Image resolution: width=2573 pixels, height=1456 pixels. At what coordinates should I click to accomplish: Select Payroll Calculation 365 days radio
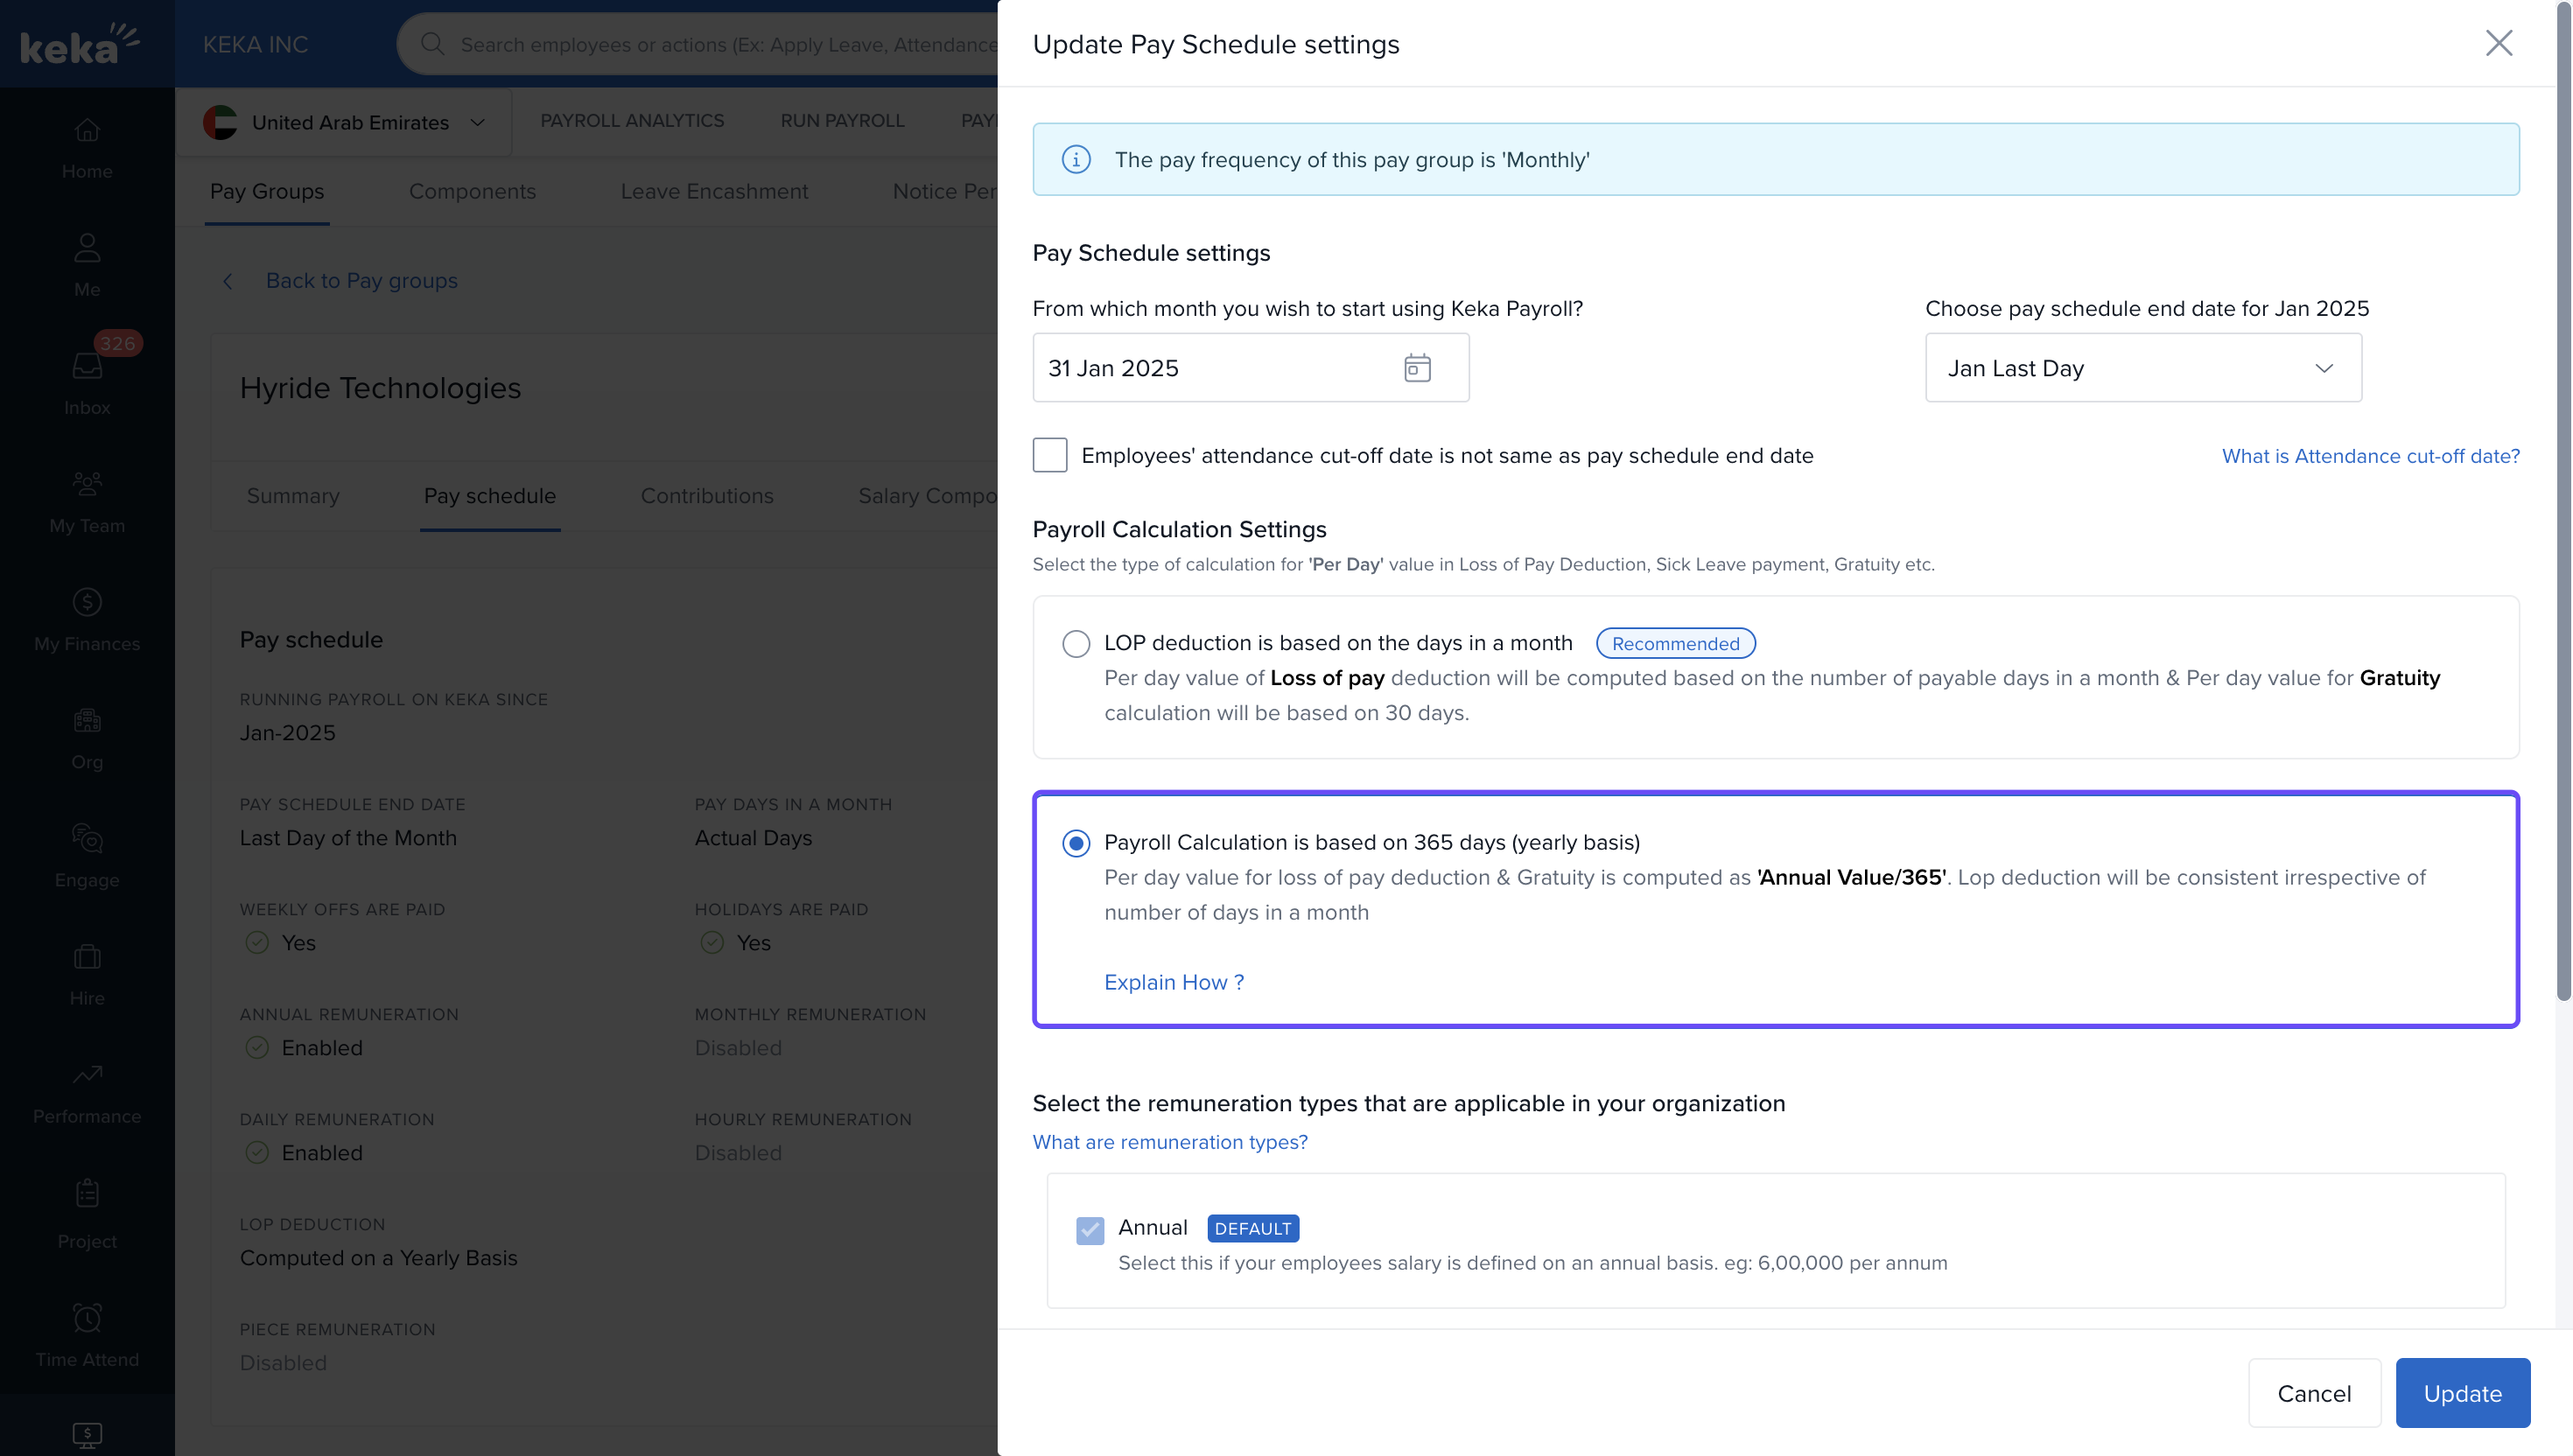coord(1076,843)
